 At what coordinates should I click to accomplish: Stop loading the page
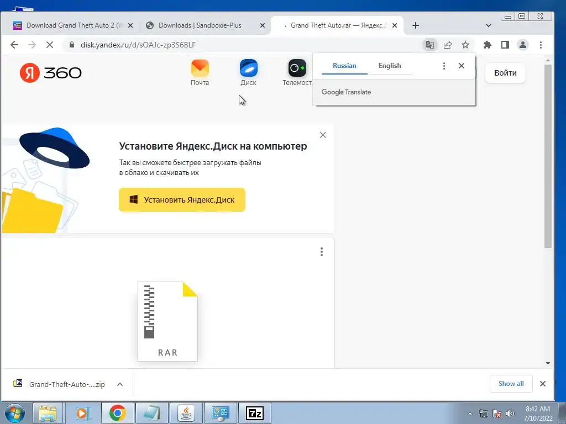point(49,45)
